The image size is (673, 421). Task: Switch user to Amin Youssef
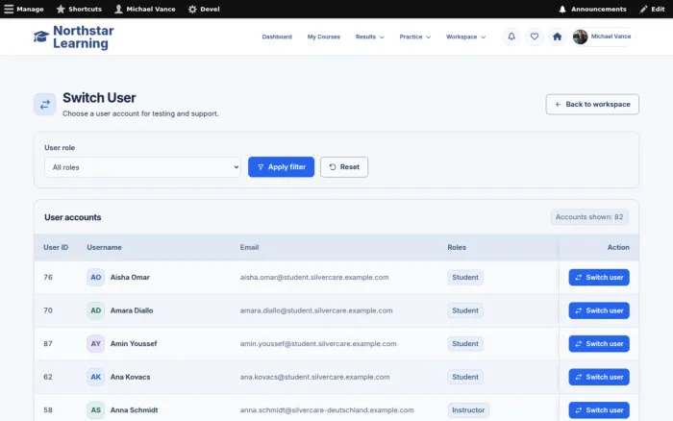[599, 344]
